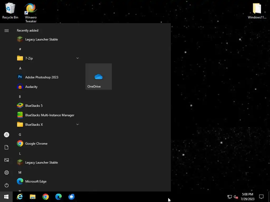Select the Windows11... desktop folder
Screen dimensions: 270x202
257,11
